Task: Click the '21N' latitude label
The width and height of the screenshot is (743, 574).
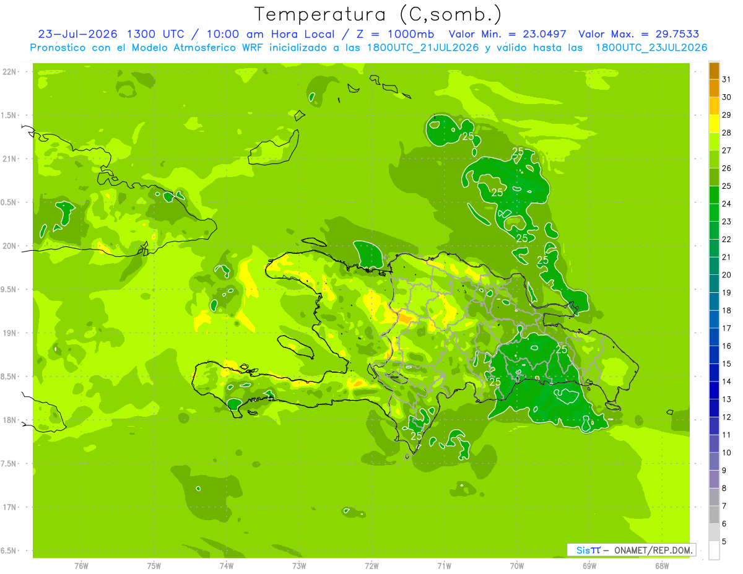Action: click(9, 159)
